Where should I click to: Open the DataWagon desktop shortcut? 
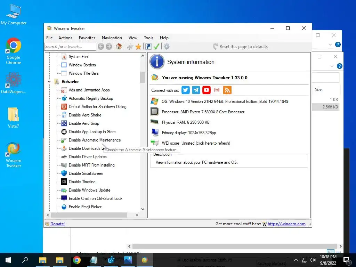click(x=14, y=83)
